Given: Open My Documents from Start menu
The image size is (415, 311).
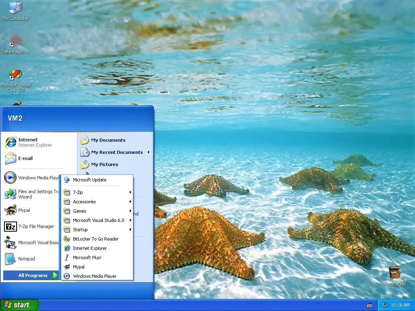Looking at the screenshot, I should coord(108,140).
